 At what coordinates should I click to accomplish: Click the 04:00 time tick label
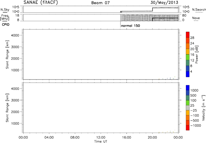pos(49,138)
